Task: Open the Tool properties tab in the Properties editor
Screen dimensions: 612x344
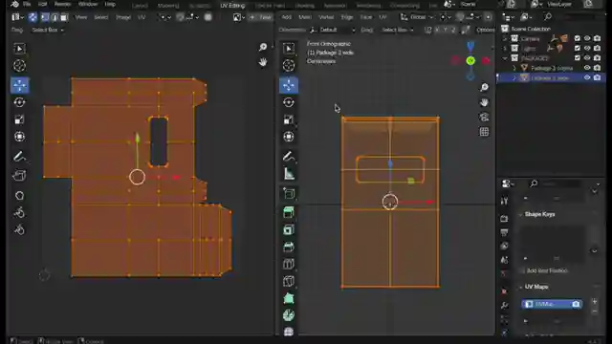Action: 504,201
